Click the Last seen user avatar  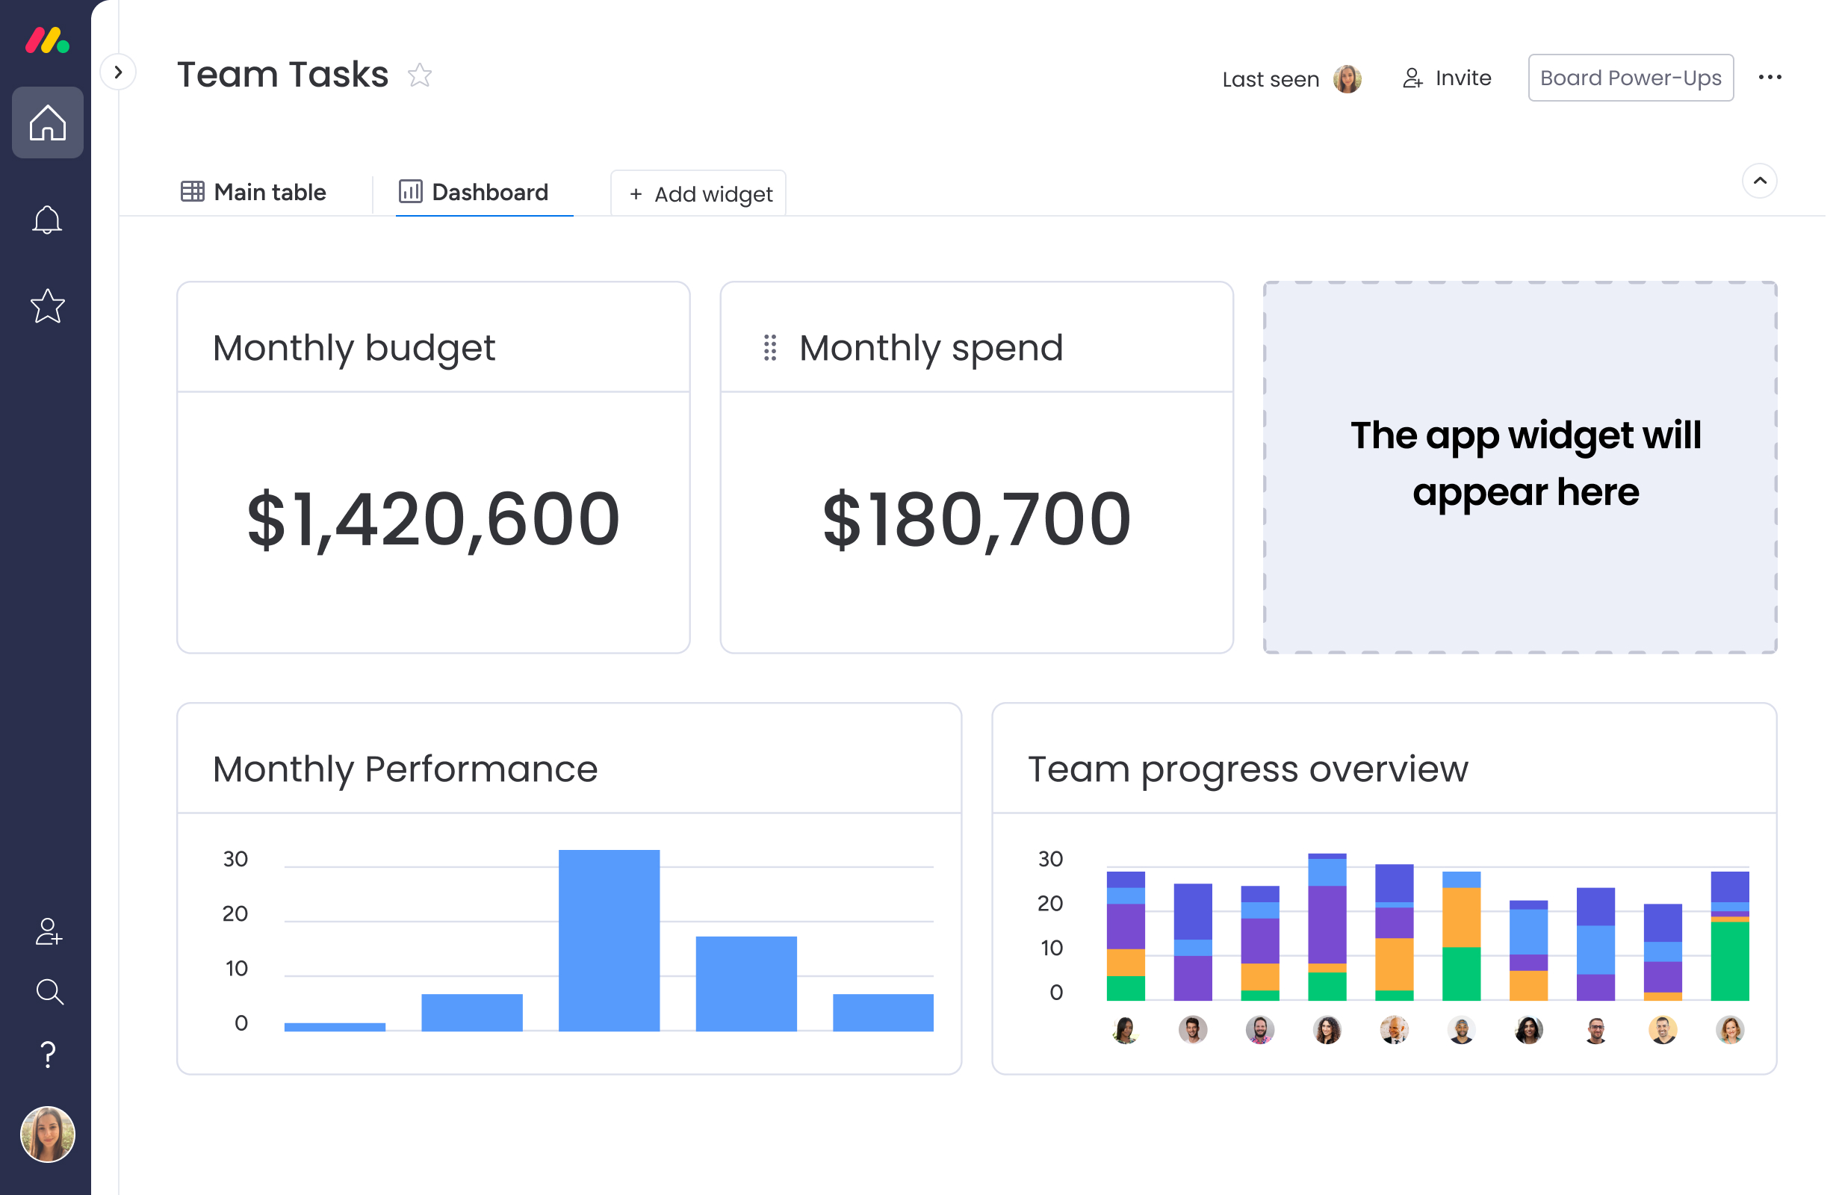[x=1347, y=78]
